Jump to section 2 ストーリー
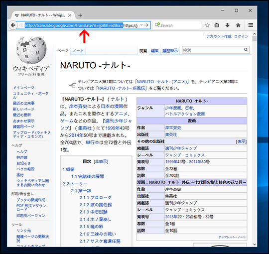Screen dimensions: 269x254 pyautogui.click(x=75, y=184)
